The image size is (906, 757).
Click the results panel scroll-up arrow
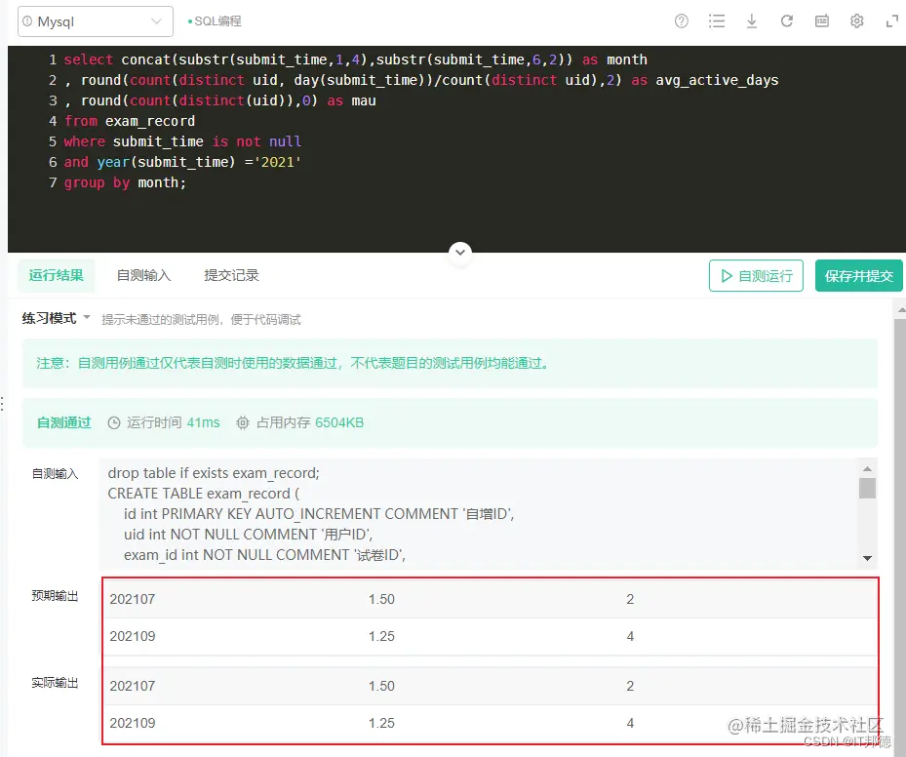click(x=901, y=310)
